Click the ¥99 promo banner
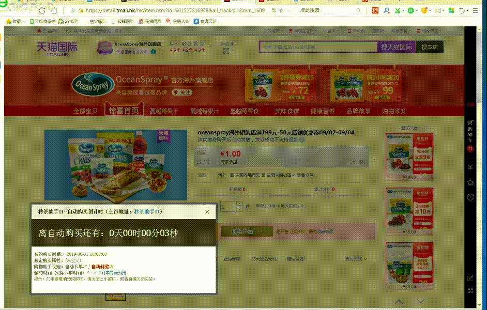Viewport: 487px width, 310px height. click(x=366, y=85)
